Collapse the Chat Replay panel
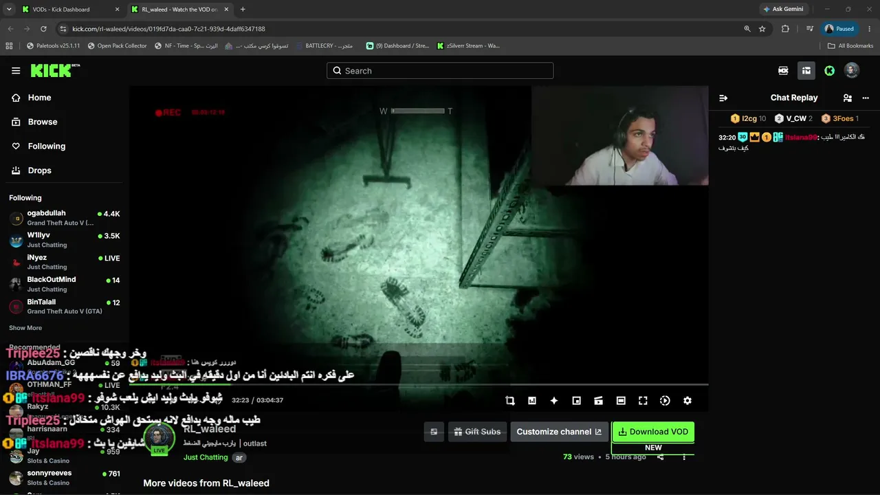The height and width of the screenshot is (495, 880). [x=723, y=98]
